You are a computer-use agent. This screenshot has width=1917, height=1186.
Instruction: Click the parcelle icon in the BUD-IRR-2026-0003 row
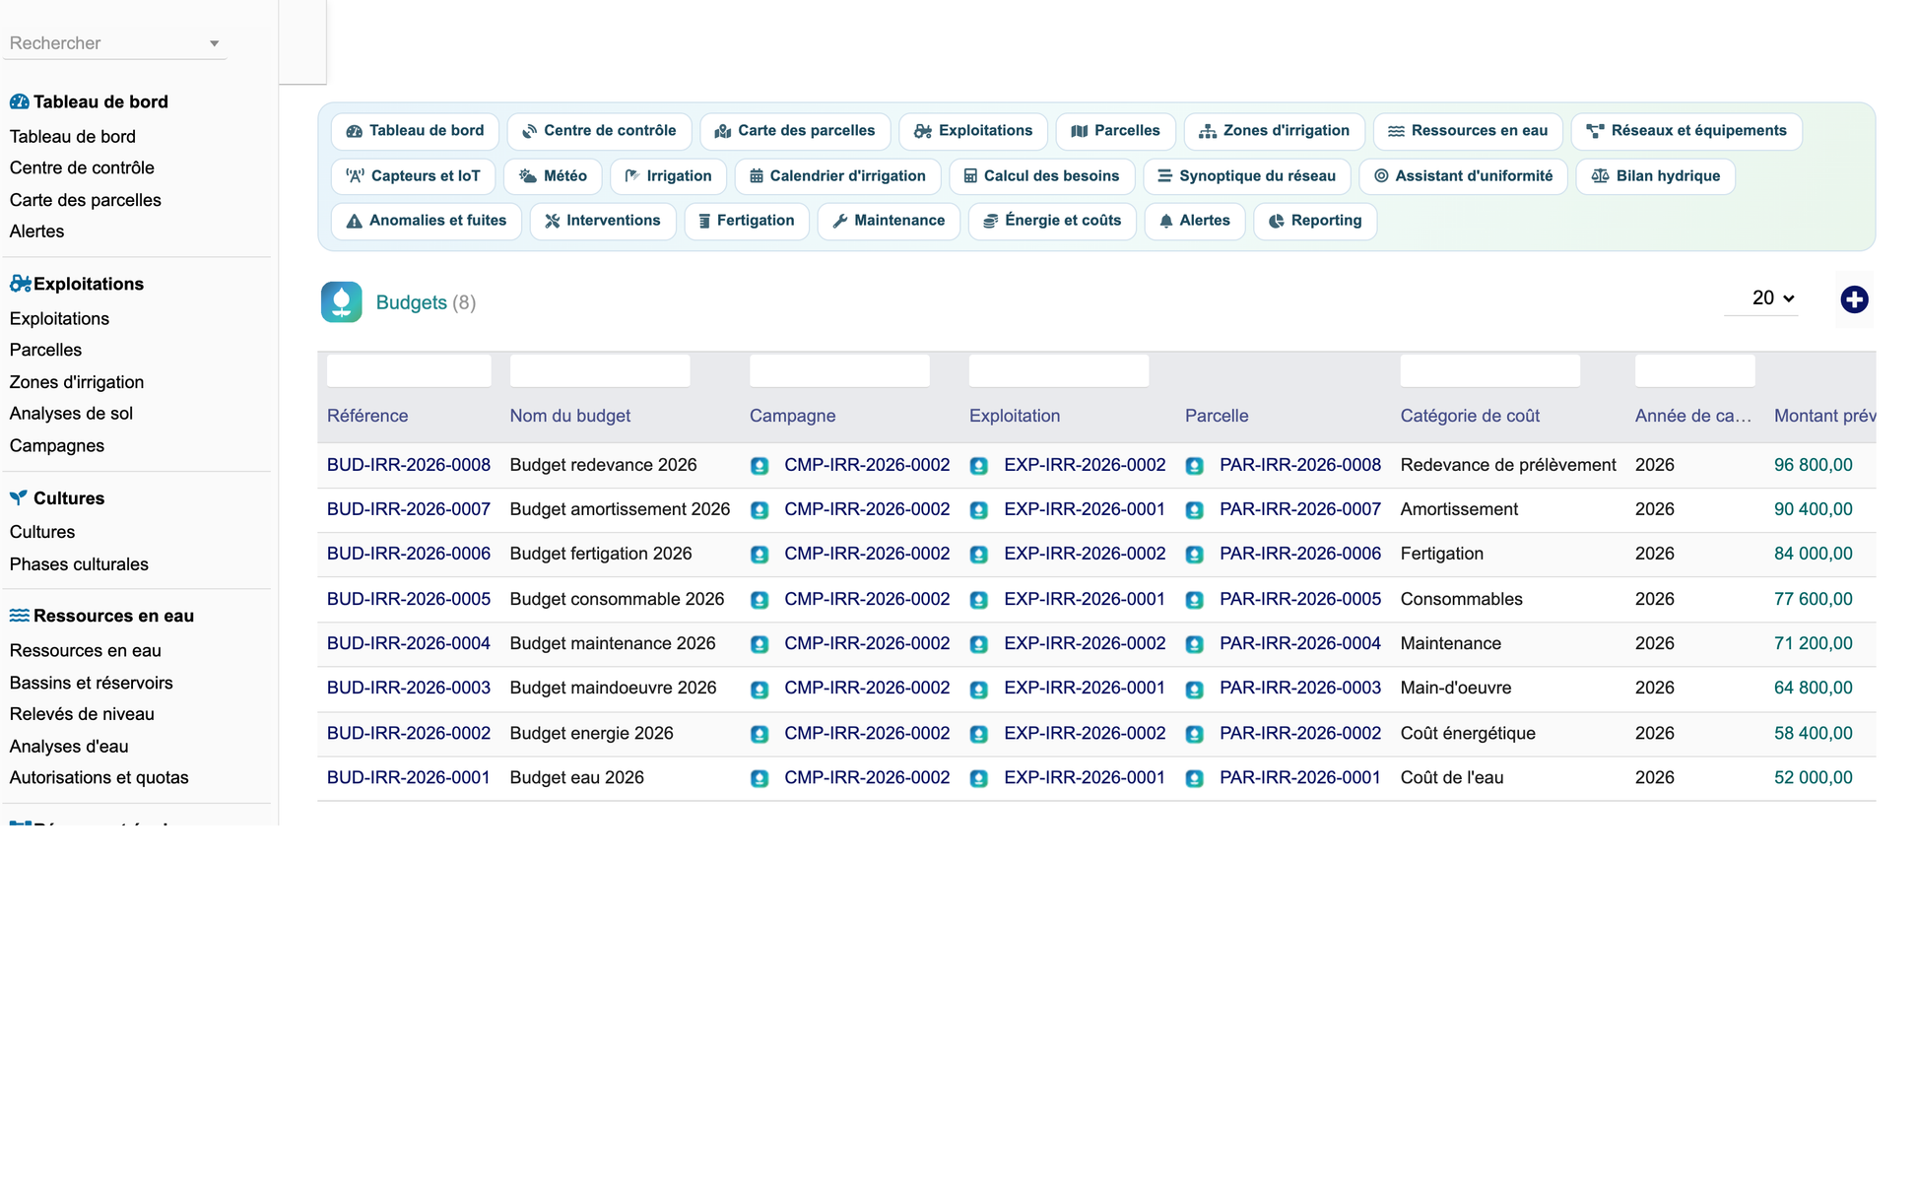[x=1194, y=690]
